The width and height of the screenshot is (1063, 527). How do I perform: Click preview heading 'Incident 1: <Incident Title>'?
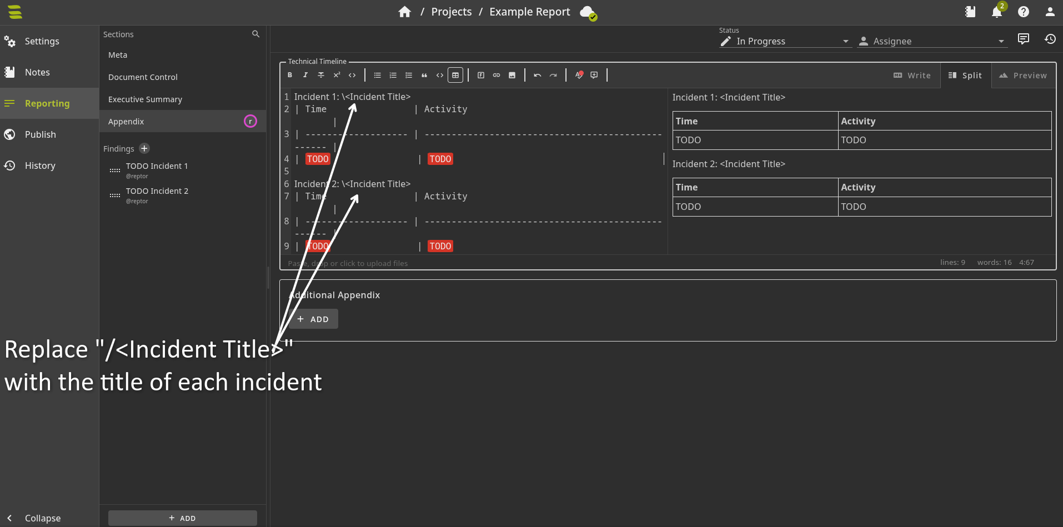click(729, 97)
